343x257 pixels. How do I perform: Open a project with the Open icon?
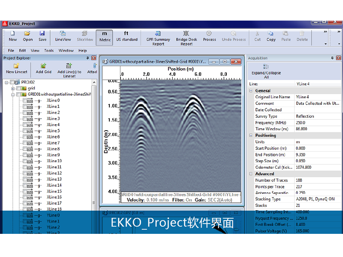click(x=27, y=33)
